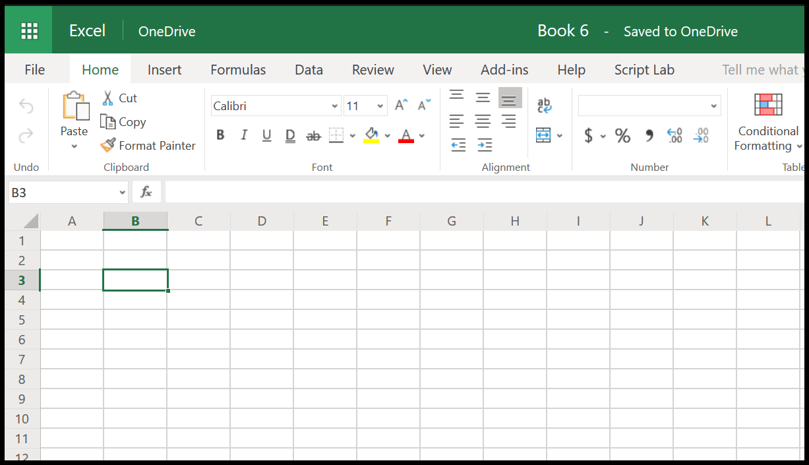Click the Copy button
This screenshot has width=809, height=465.
tap(130, 121)
